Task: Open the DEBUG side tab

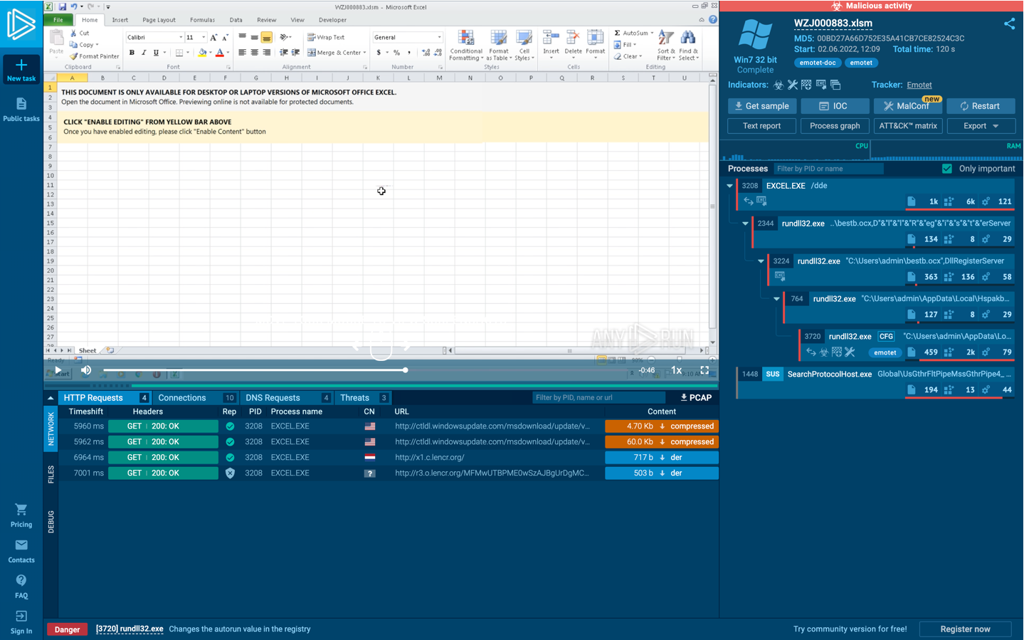Action: (x=51, y=522)
